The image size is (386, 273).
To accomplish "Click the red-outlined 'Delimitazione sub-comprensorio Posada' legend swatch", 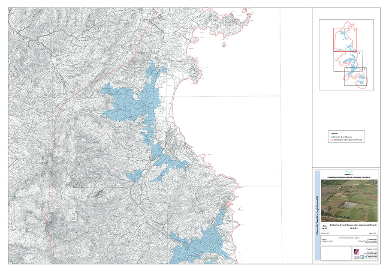I will [x=332, y=140].
